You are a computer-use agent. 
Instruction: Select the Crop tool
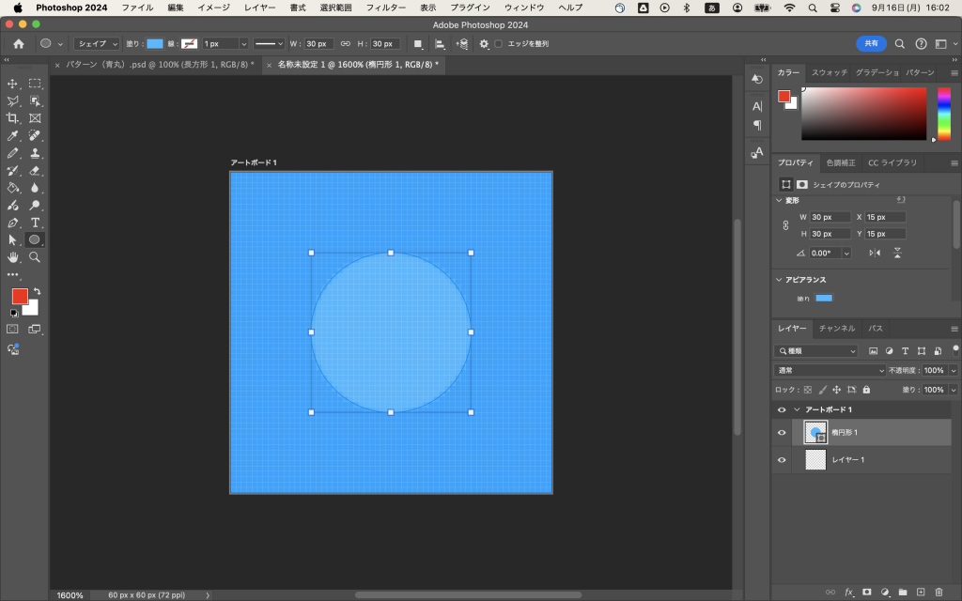[13, 118]
